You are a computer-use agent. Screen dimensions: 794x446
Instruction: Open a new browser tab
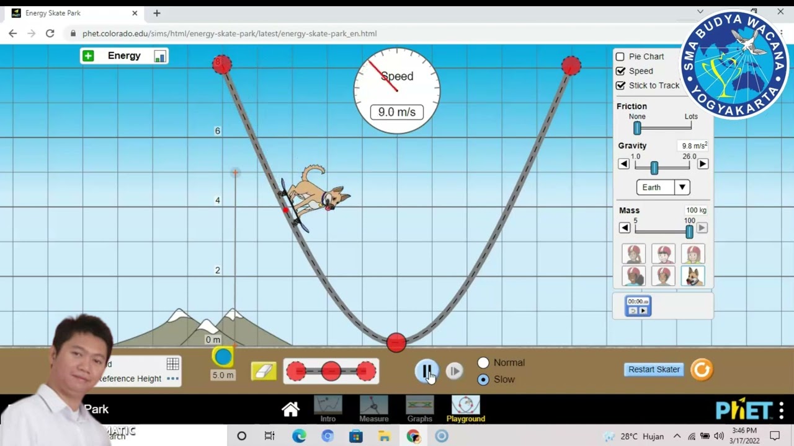[157, 13]
